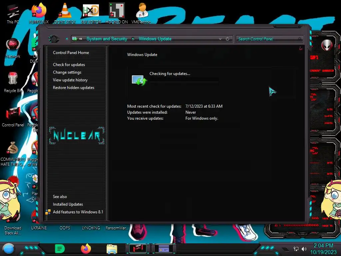Open the HOOKED ON desktop shortcut
Screen dimensions: 341x256
point(117,13)
